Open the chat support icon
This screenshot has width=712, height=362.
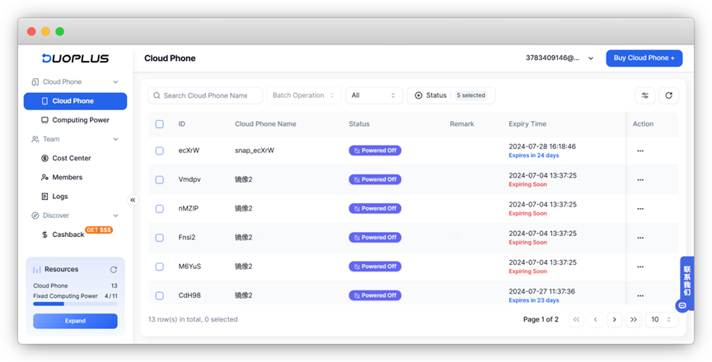(682, 305)
